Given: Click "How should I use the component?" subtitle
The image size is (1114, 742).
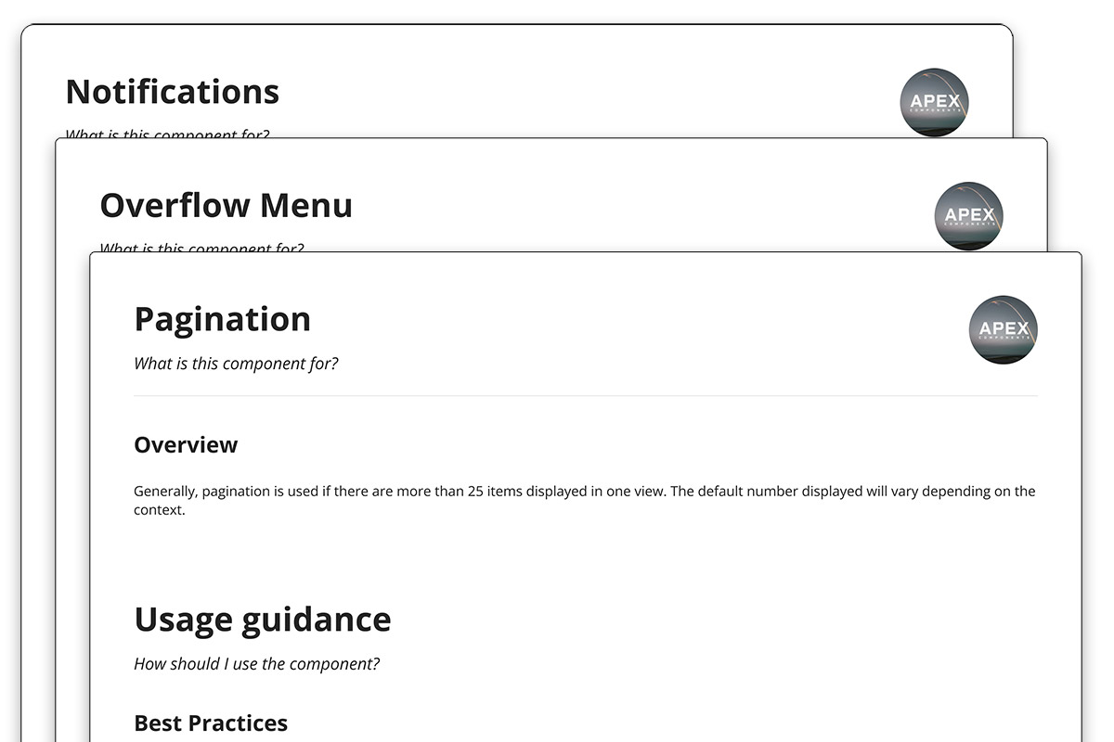Looking at the screenshot, I should [256, 664].
